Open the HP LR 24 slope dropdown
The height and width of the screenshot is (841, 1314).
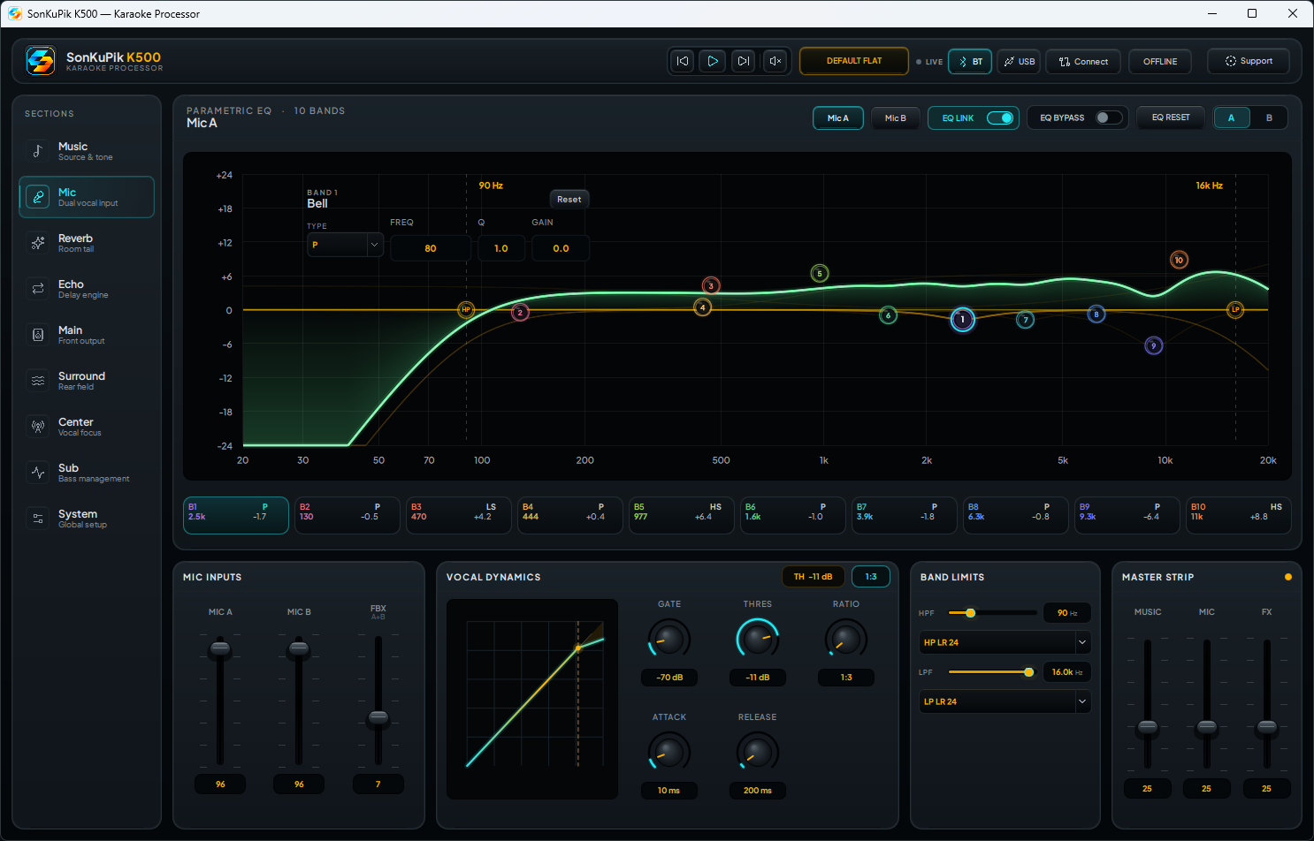(1005, 642)
